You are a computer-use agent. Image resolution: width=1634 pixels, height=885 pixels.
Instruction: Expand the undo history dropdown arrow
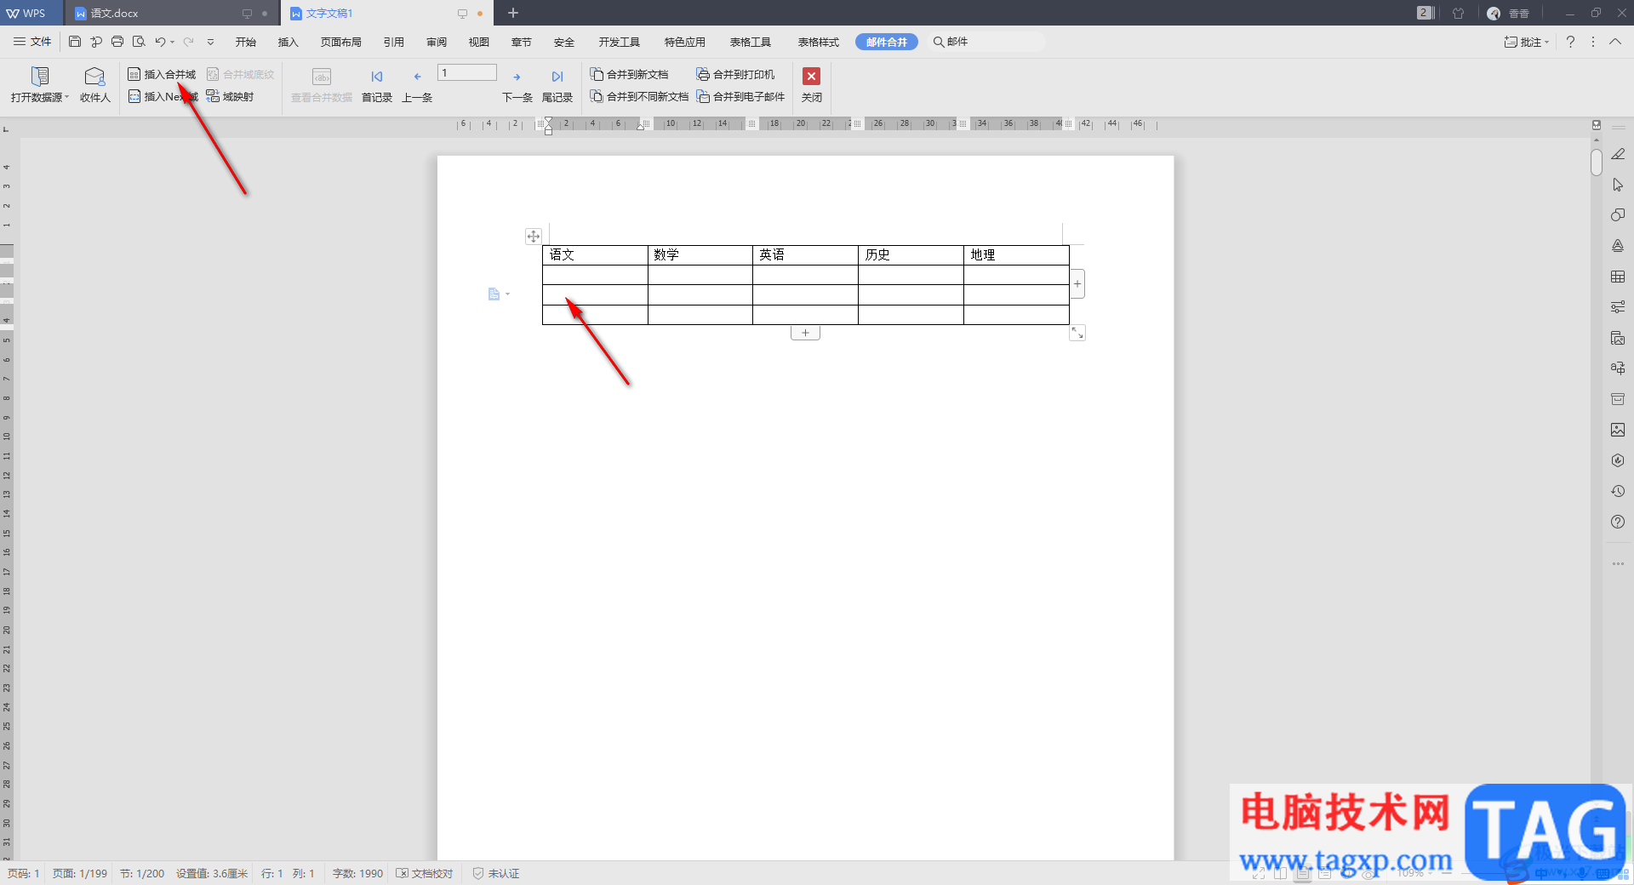pos(172,42)
